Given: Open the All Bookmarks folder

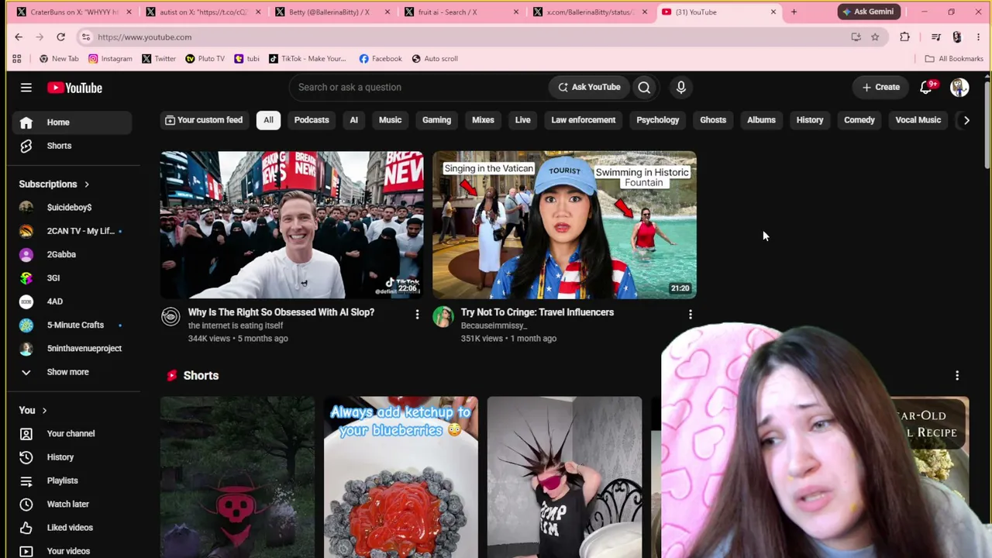Looking at the screenshot, I should (954, 59).
